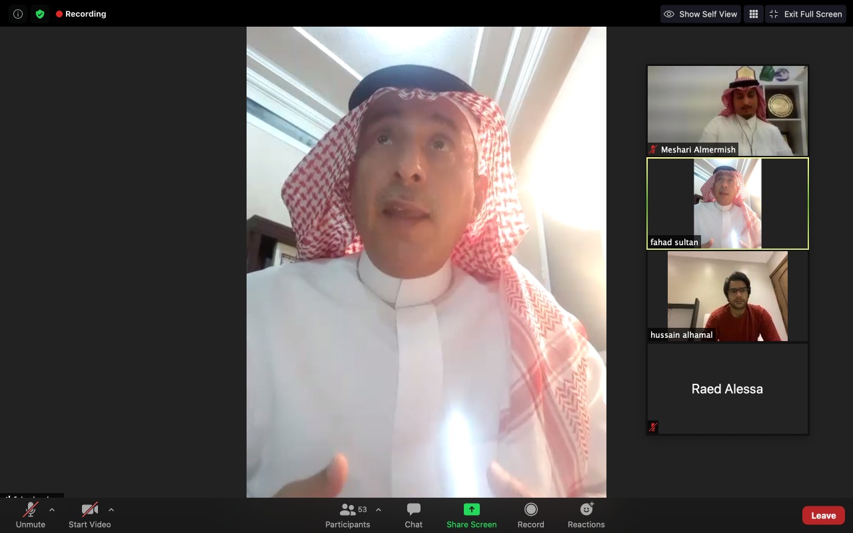Image resolution: width=853 pixels, height=533 pixels.
Task: Click the Raed Alessa participant tile
Action: pos(727,389)
